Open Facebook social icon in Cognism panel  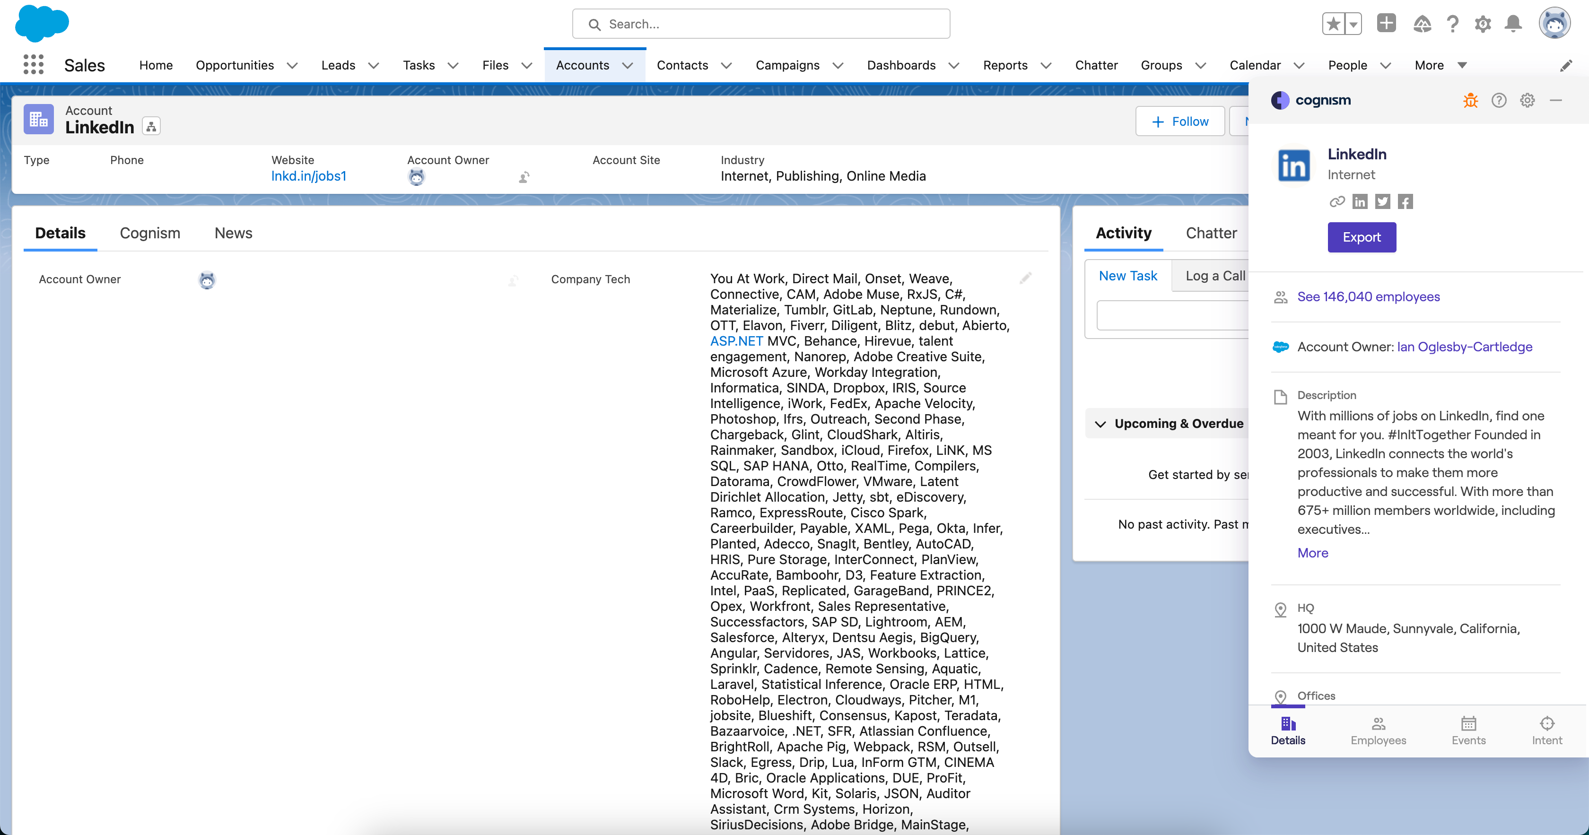(x=1405, y=202)
